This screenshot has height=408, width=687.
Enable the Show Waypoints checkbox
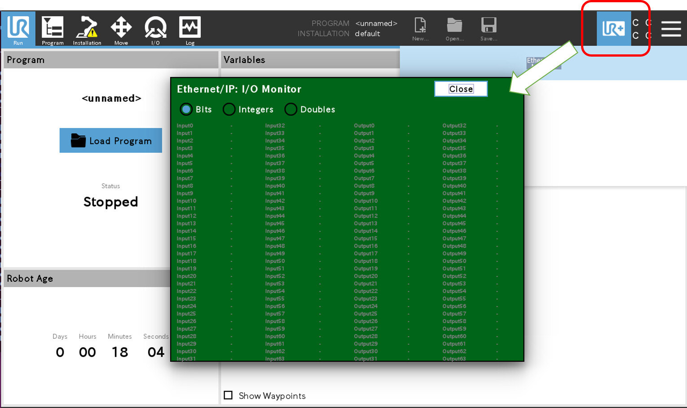[x=228, y=395]
